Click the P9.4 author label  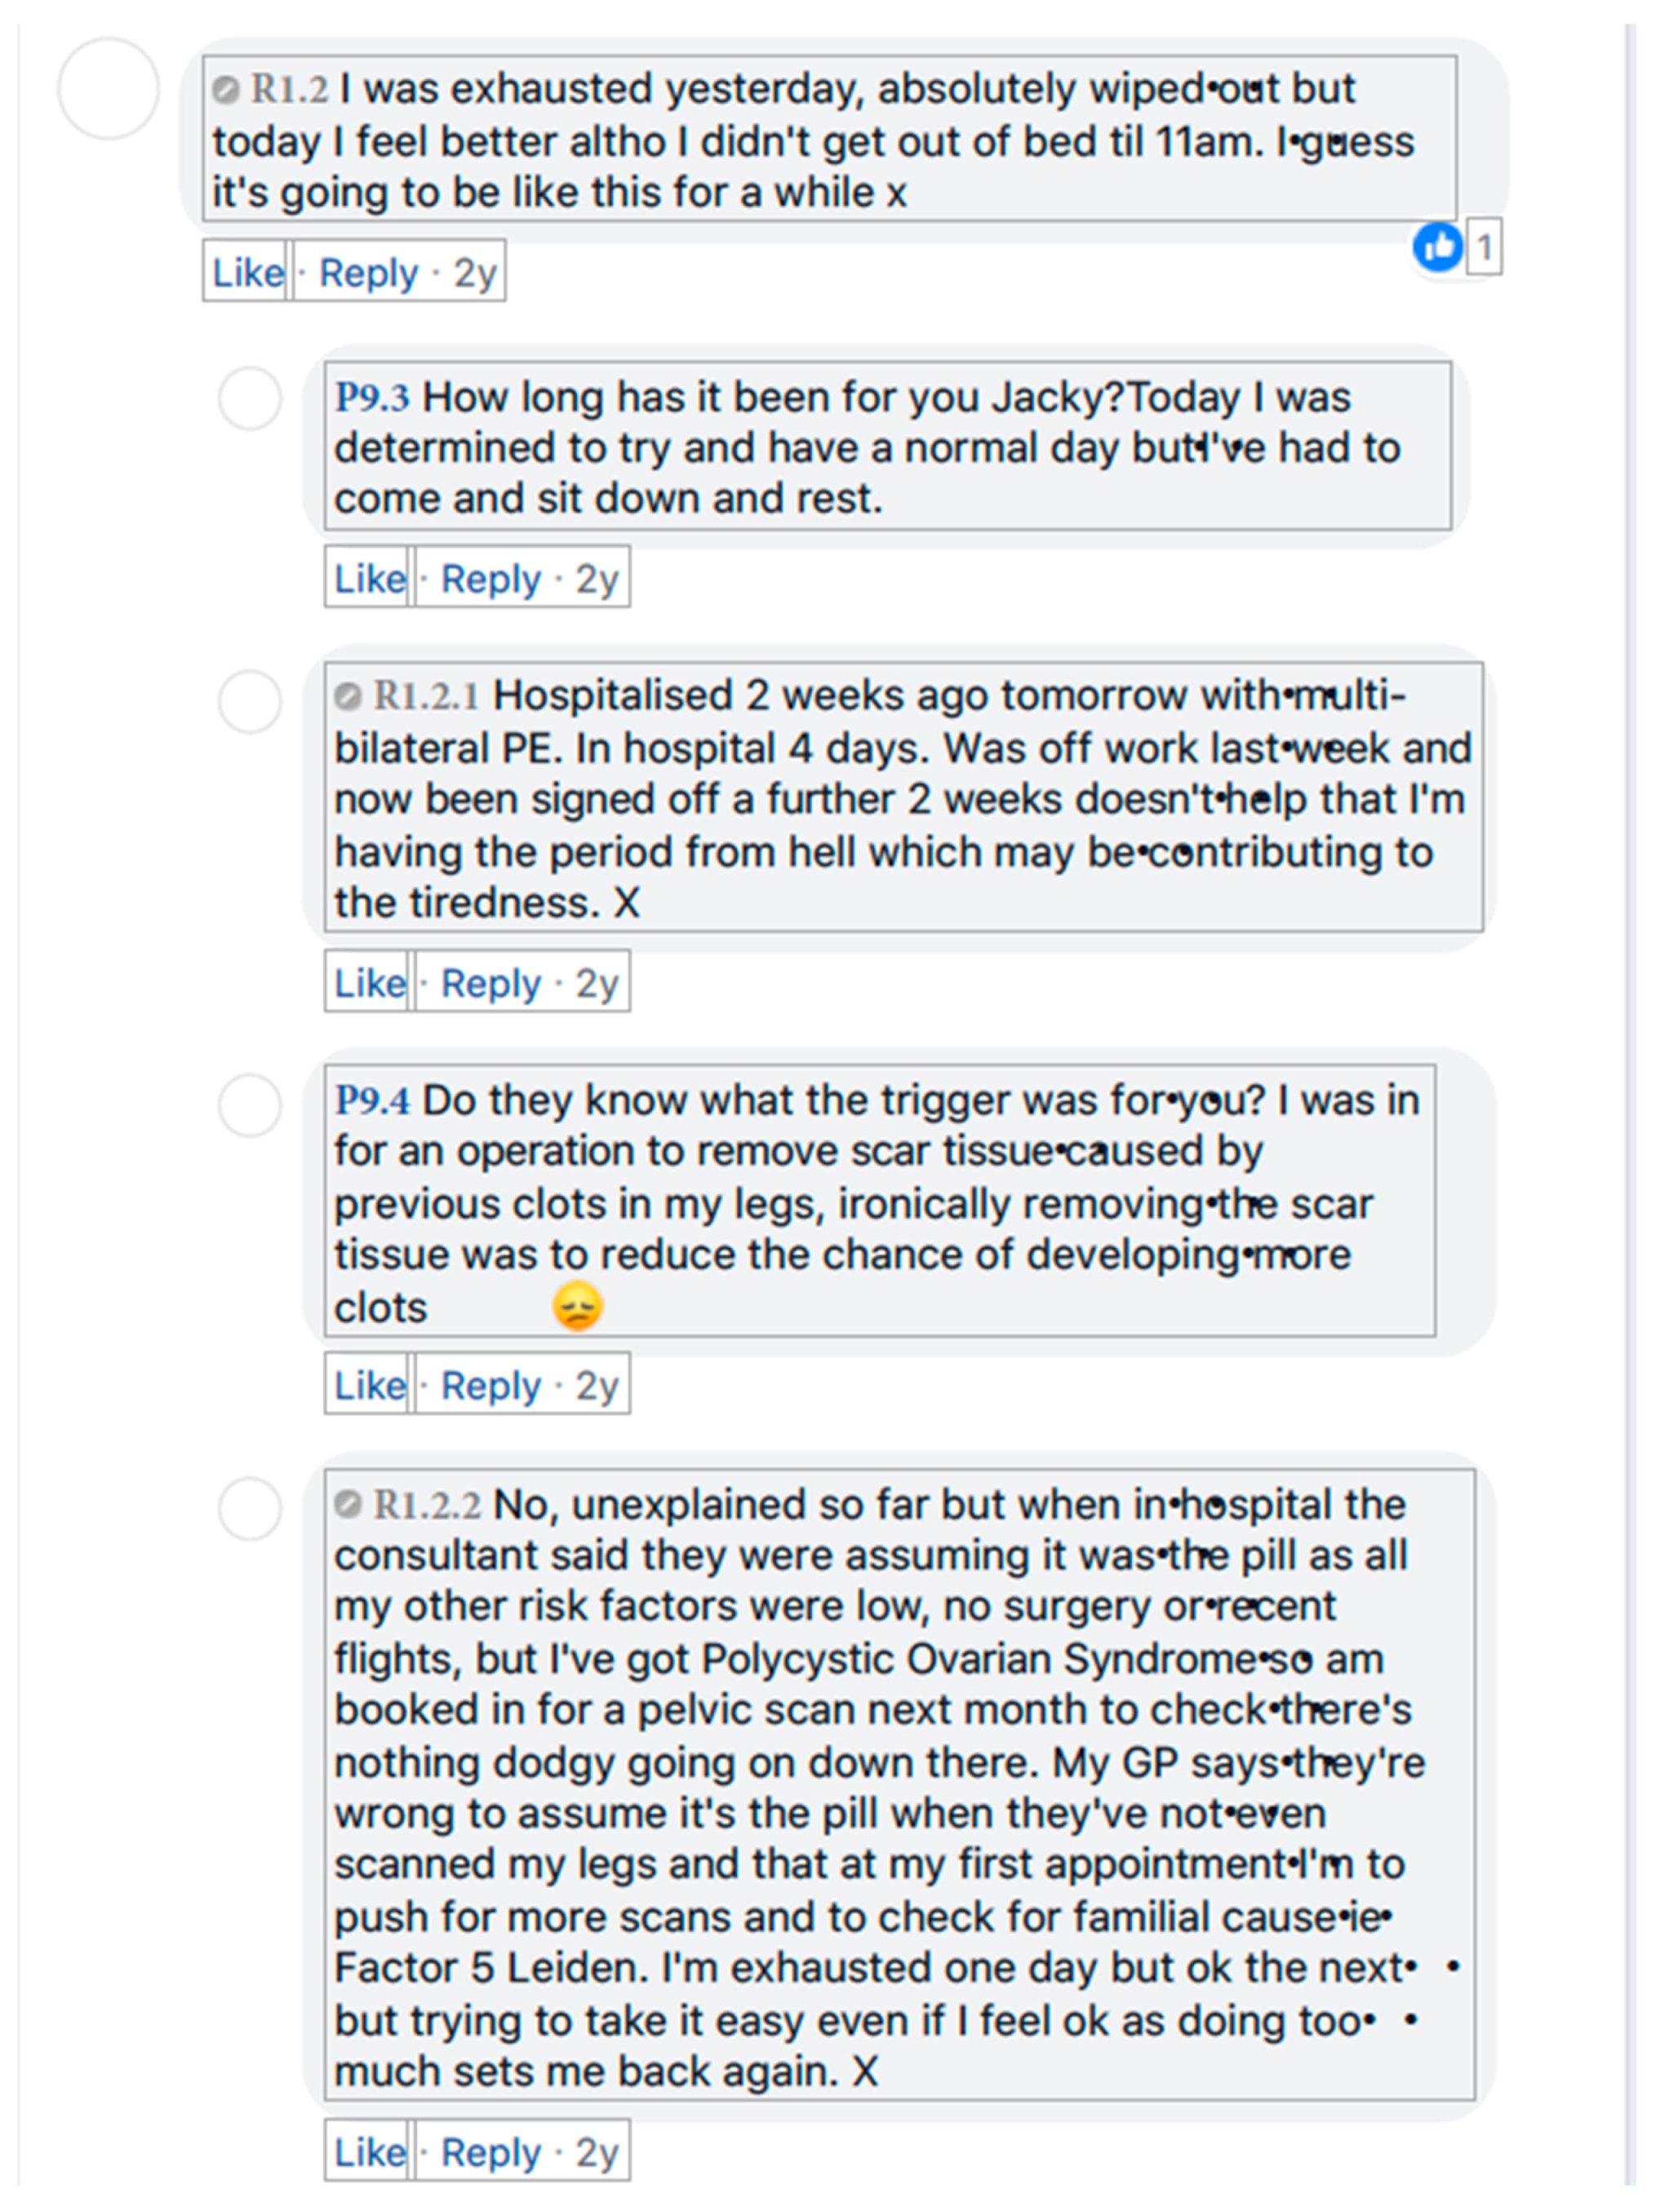click(371, 1100)
